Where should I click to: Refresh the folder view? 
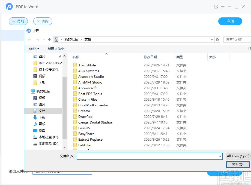(x=217, y=40)
